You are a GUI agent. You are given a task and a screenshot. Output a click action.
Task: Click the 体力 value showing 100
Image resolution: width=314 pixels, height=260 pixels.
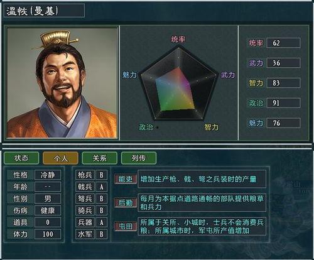[x=48, y=234]
